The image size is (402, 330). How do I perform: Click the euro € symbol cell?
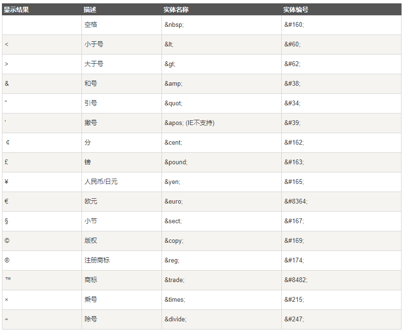pyautogui.click(x=7, y=201)
